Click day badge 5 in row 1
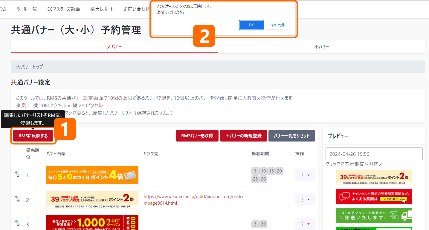429x230 pixels. (x=255, y=171)
